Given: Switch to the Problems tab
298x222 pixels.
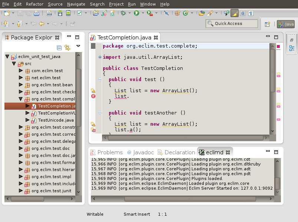Looking at the screenshot, I should pos(111,152).
